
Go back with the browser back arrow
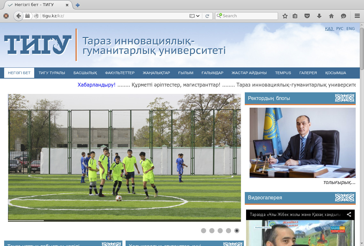(x=18, y=16)
